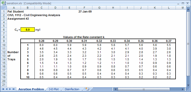Click the 'Assignment #2' cell

click(18, 19)
